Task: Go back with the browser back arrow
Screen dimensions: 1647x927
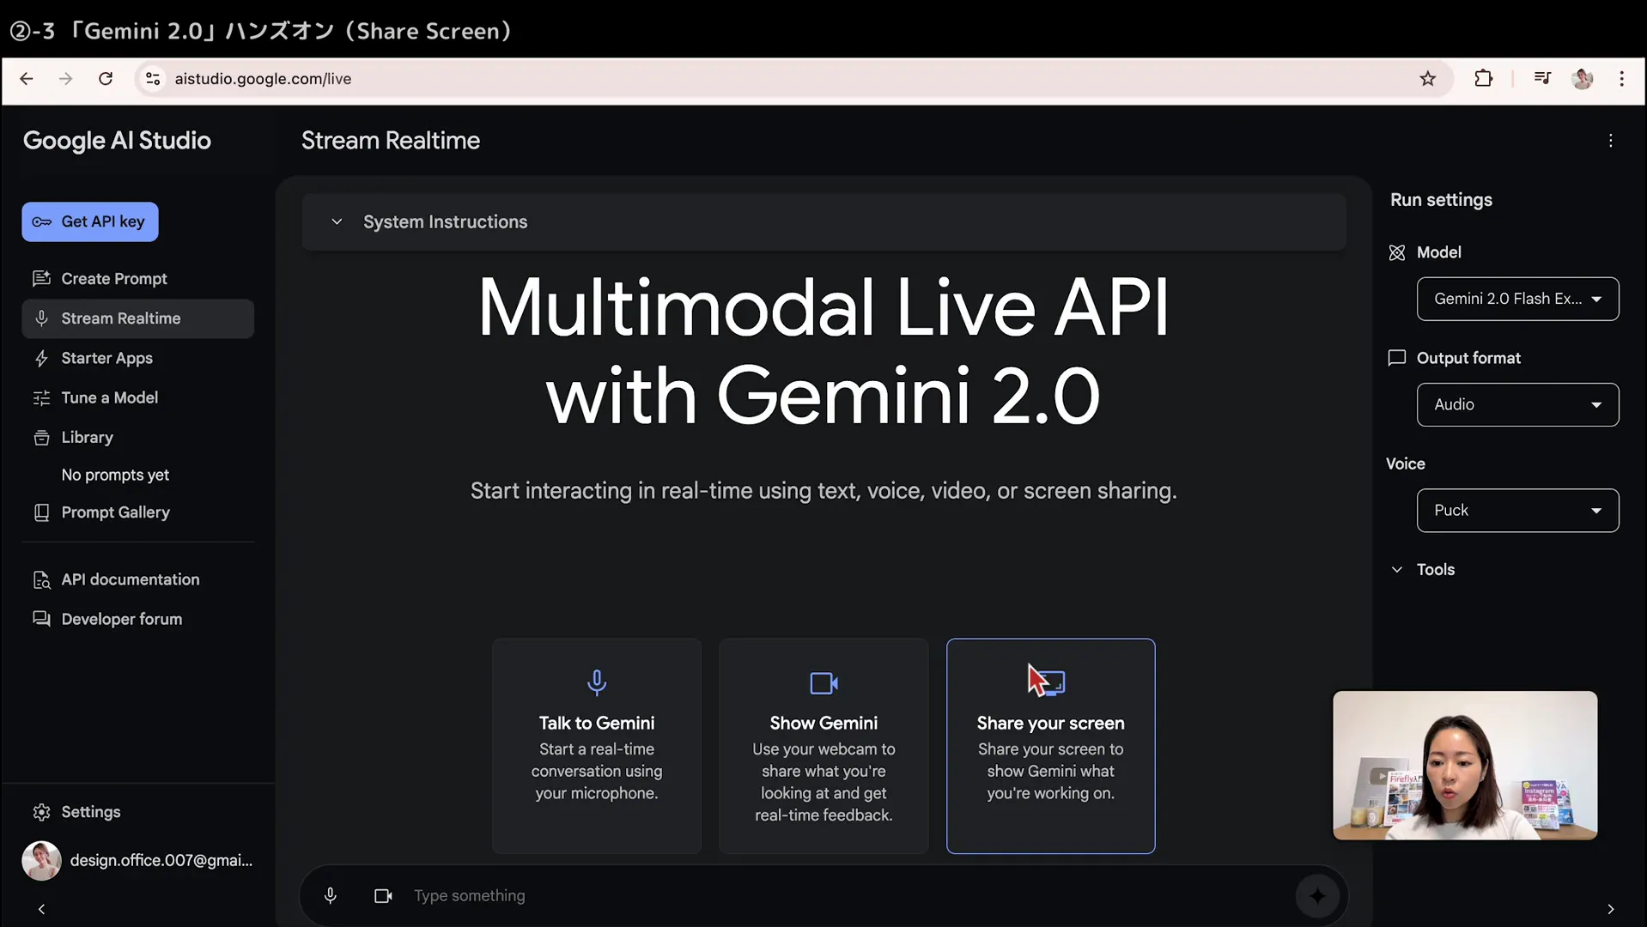Action: (27, 79)
